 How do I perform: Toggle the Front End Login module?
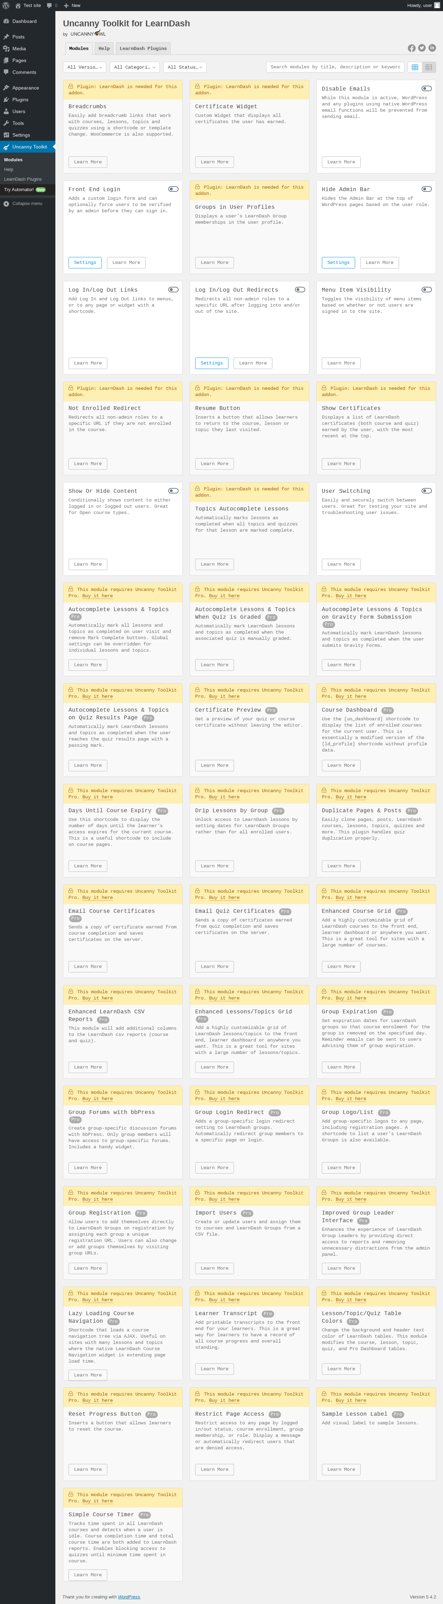[173, 189]
